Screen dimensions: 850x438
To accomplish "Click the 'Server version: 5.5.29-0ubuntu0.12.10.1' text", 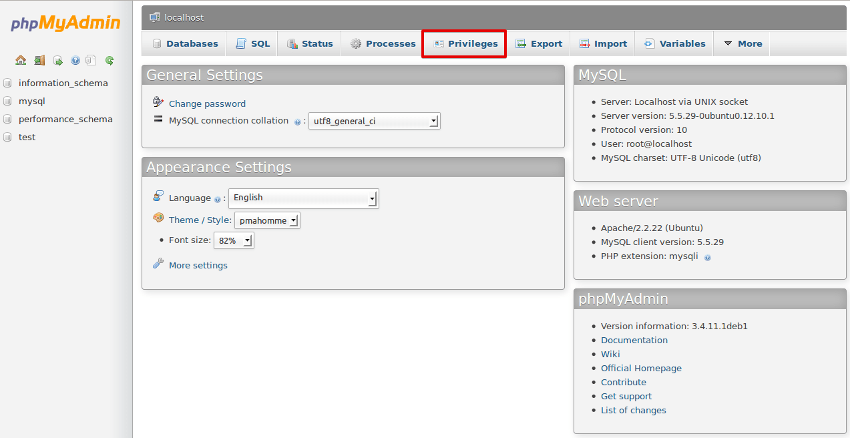I will click(688, 116).
